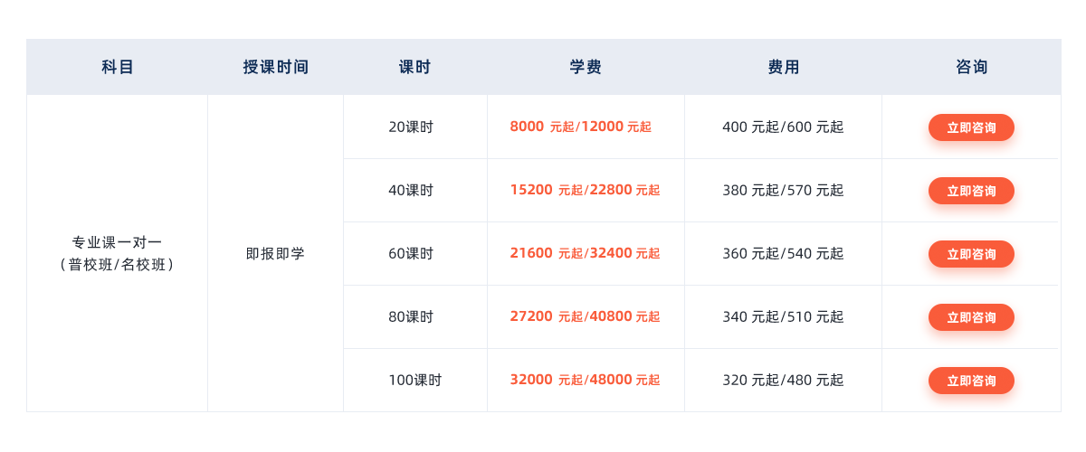Image resolution: width=1086 pixels, height=452 pixels.
Task: Click the 100课时 hours cell
Action: tap(415, 380)
